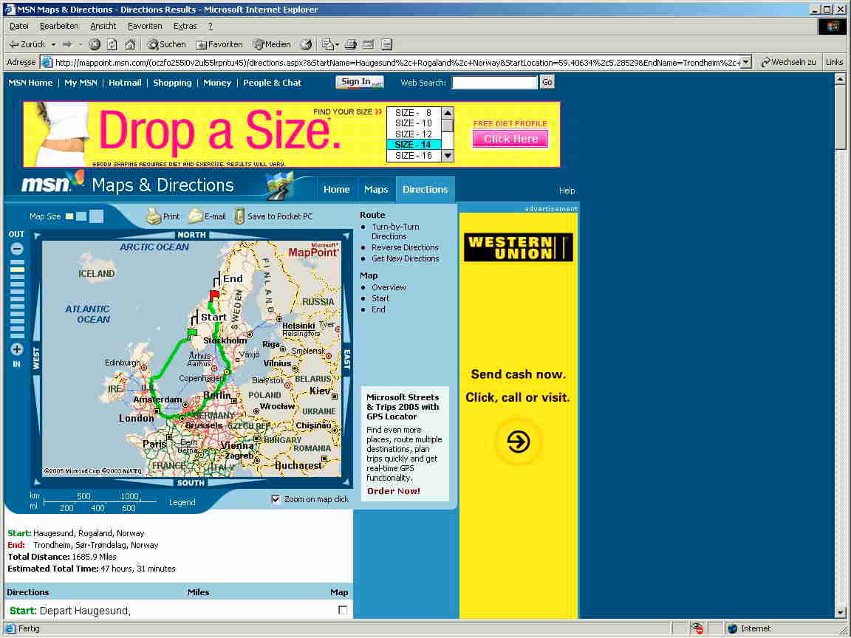Viewport: 851px width, 638px height.
Task: Set zoom level on the top slider bar
Action: point(17,264)
